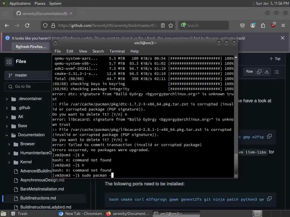The width and height of the screenshot is (290, 217).
Task: Click the Firefox Search box
Action: tap(203, 25)
